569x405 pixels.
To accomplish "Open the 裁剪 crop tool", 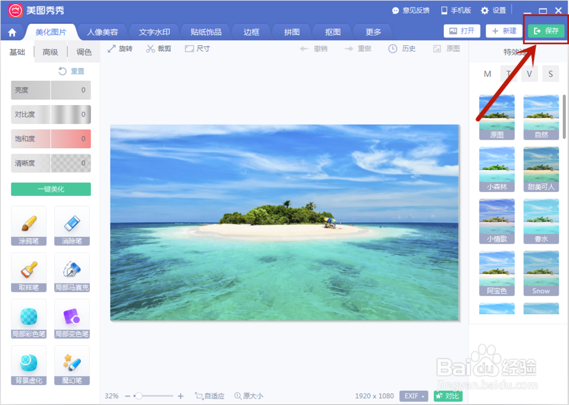I will pyautogui.click(x=159, y=48).
